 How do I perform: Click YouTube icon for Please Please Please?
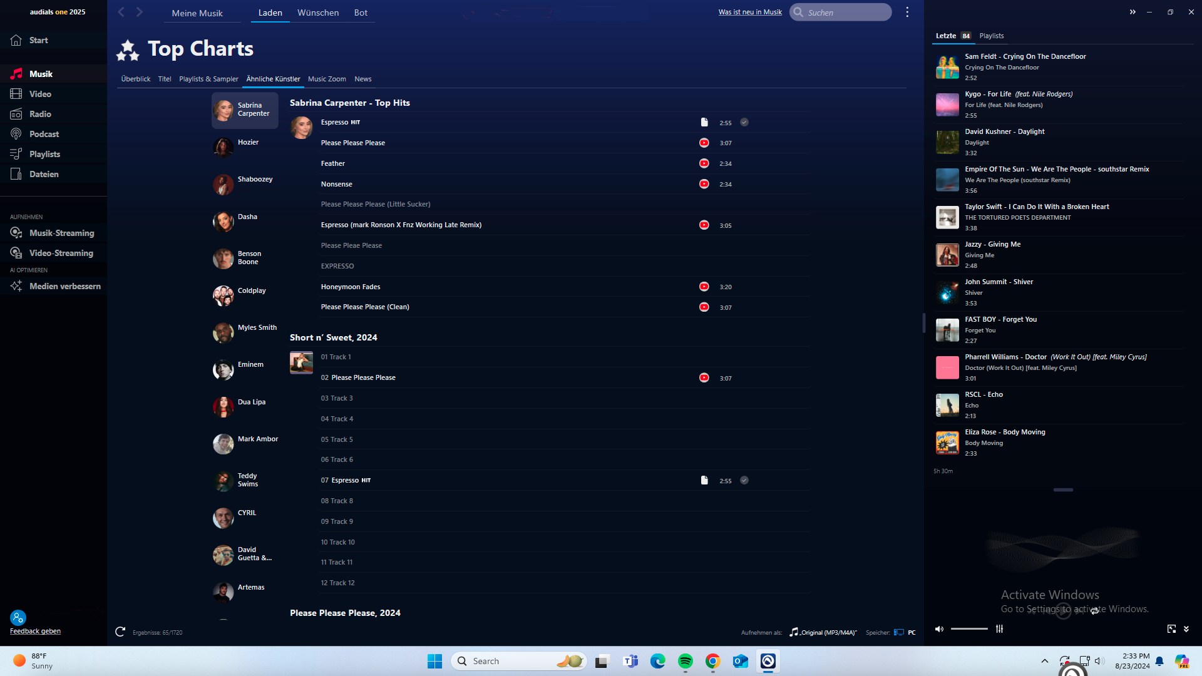[x=704, y=143]
